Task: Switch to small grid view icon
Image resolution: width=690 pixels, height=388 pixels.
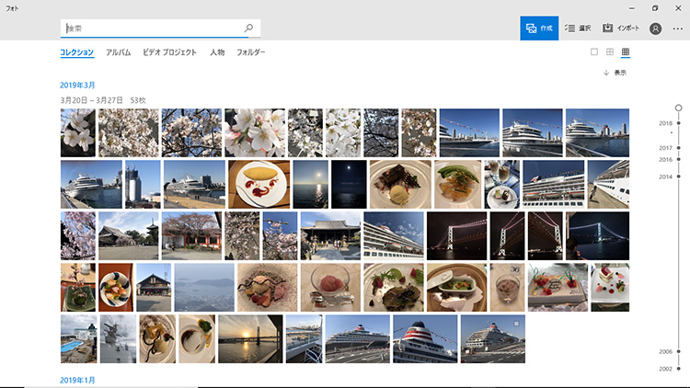Action: [626, 52]
